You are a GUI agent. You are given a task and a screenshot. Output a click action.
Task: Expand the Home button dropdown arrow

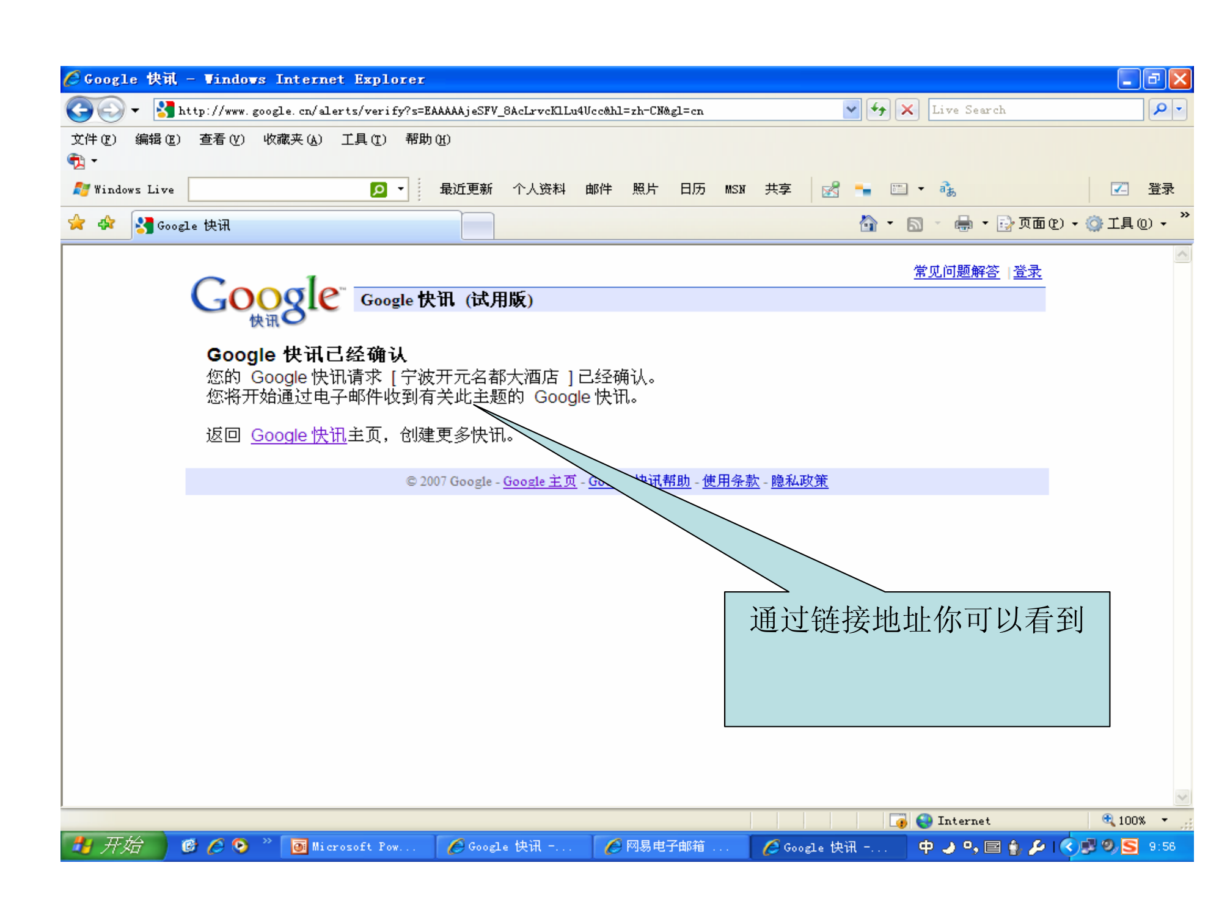890,224
